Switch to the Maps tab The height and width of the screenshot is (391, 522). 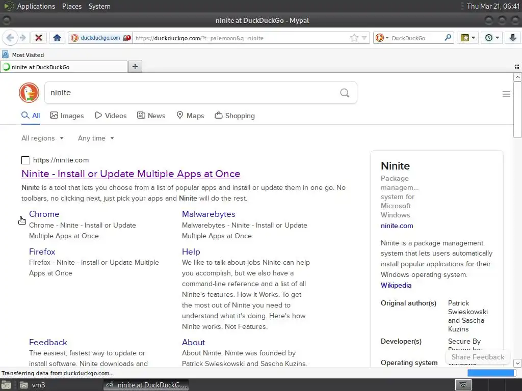(190, 116)
